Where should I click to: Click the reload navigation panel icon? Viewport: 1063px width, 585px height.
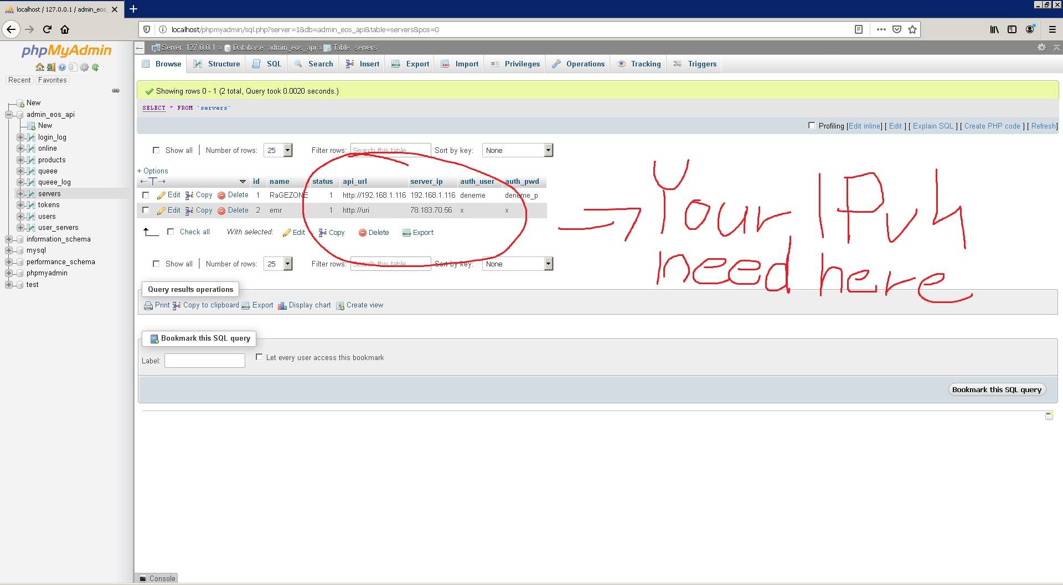point(95,67)
